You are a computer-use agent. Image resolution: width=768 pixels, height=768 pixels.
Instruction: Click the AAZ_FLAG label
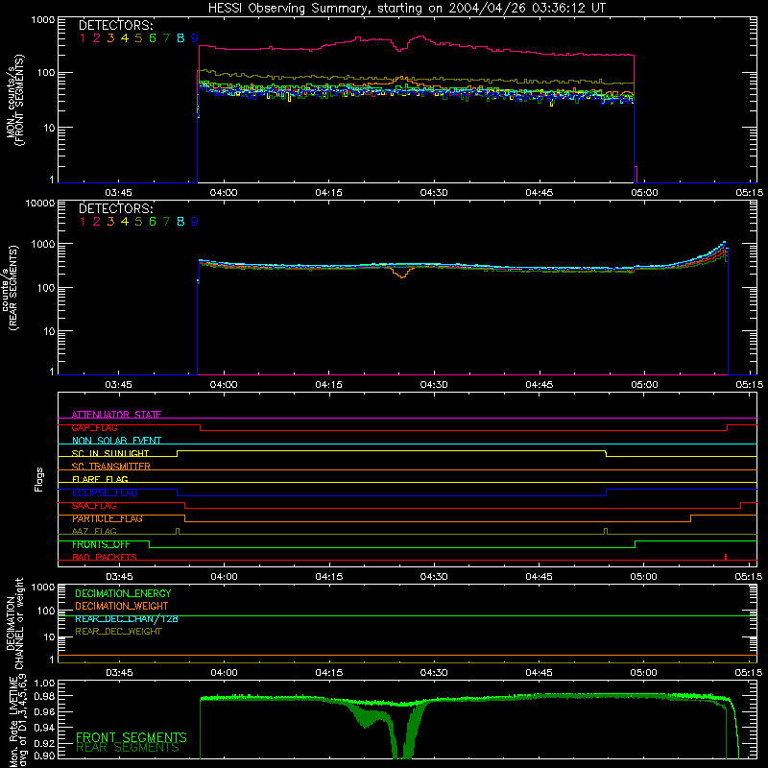click(94, 531)
